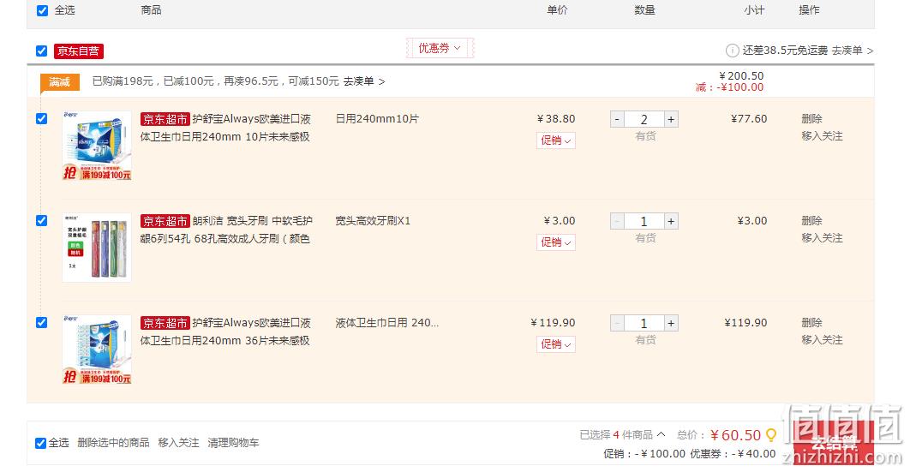Toggle the 京东自营 store checkbox
This screenshot has width=910, height=472.
pos(42,51)
